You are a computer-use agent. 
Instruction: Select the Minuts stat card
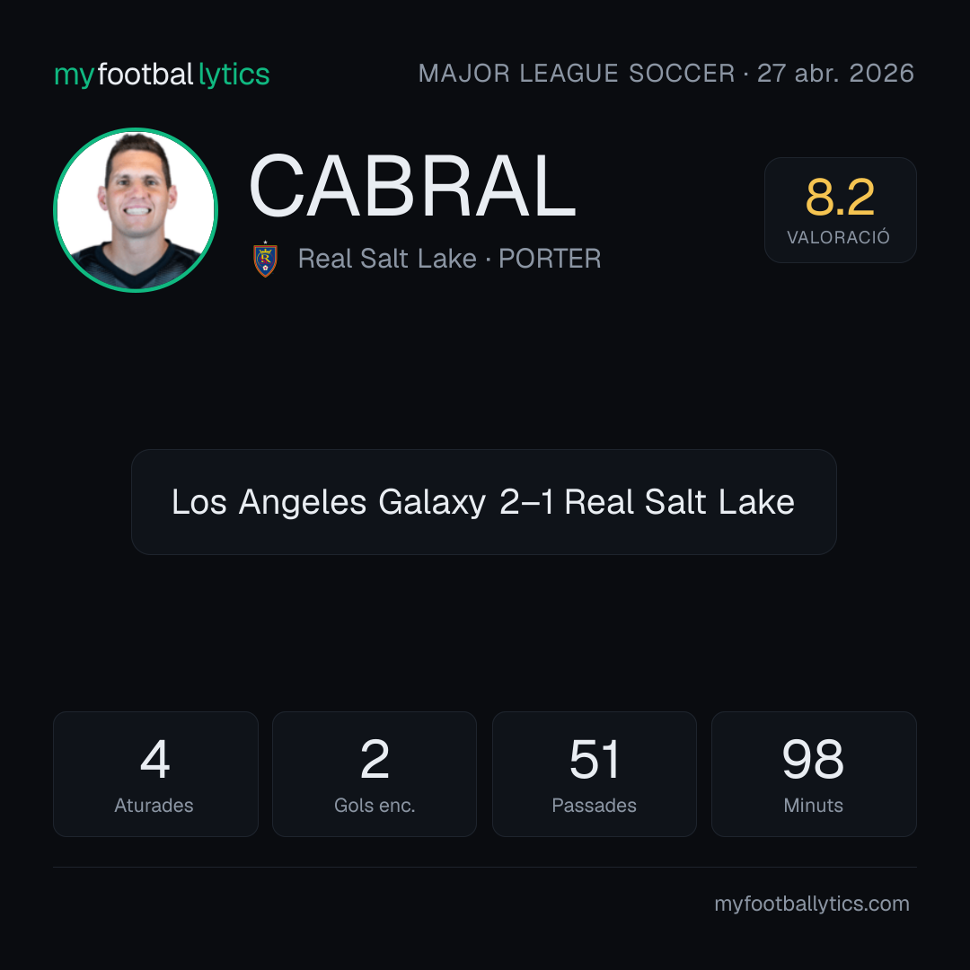[x=814, y=774]
